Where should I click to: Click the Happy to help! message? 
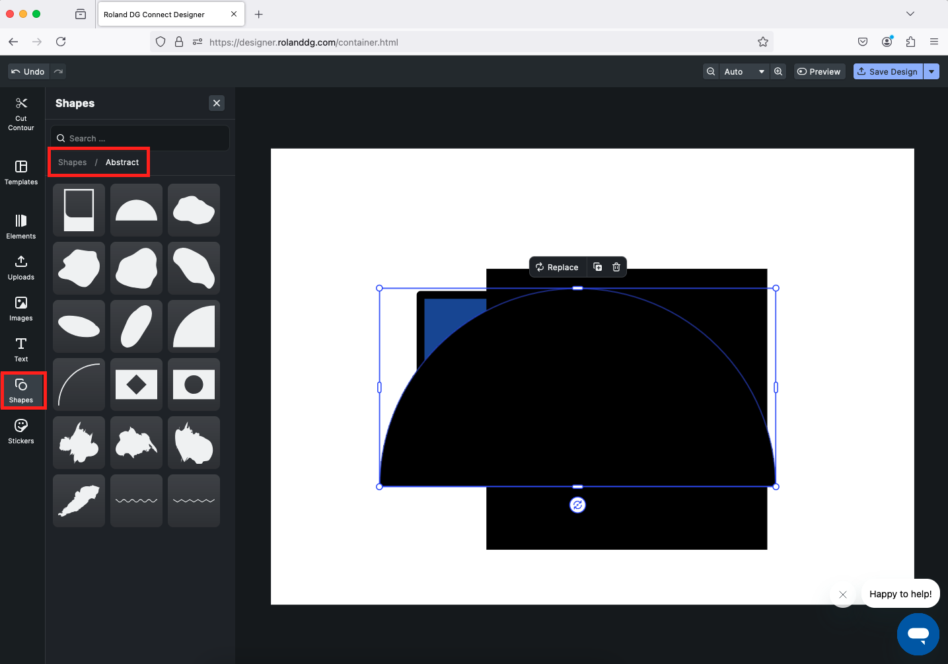click(x=900, y=594)
